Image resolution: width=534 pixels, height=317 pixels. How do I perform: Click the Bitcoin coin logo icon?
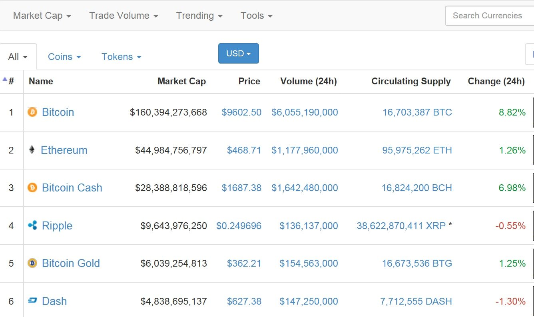click(x=32, y=112)
